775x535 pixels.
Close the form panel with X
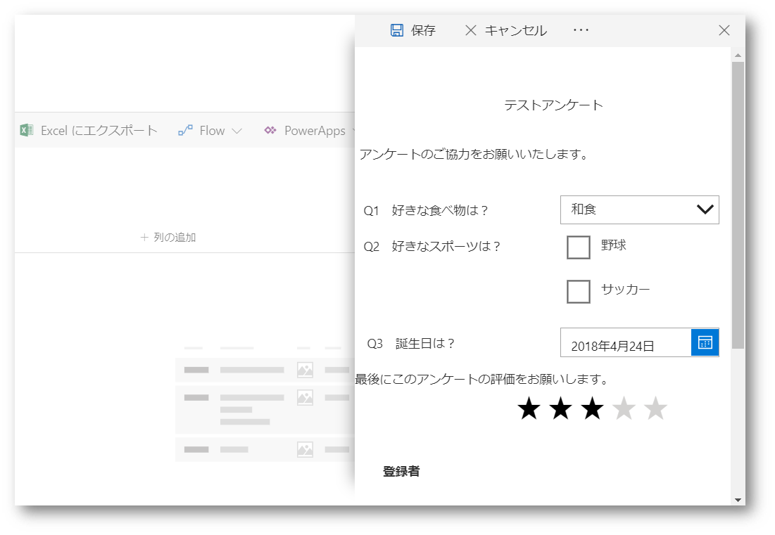click(x=724, y=30)
